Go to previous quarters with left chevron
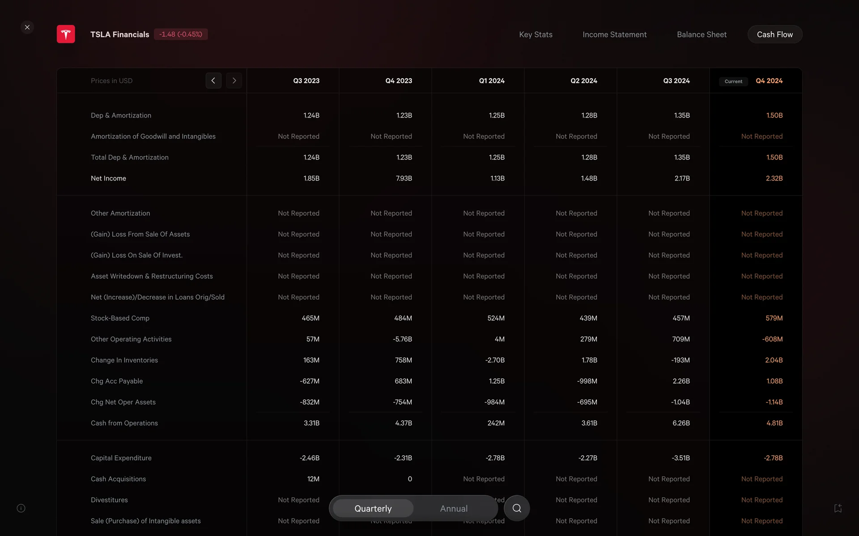This screenshot has height=536, width=859. [x=213, y=81]
